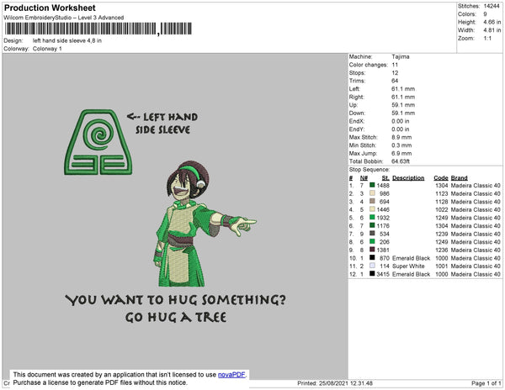
Task: Click thread code 1123
Action: (442, 193)
